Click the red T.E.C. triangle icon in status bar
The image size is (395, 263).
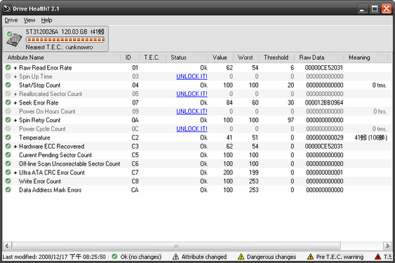click(x=378, y=256)
